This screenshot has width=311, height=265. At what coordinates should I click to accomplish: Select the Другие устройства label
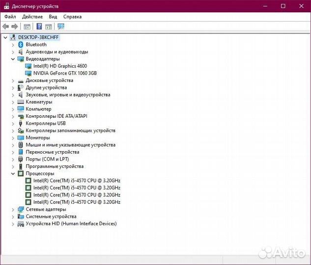46,87
